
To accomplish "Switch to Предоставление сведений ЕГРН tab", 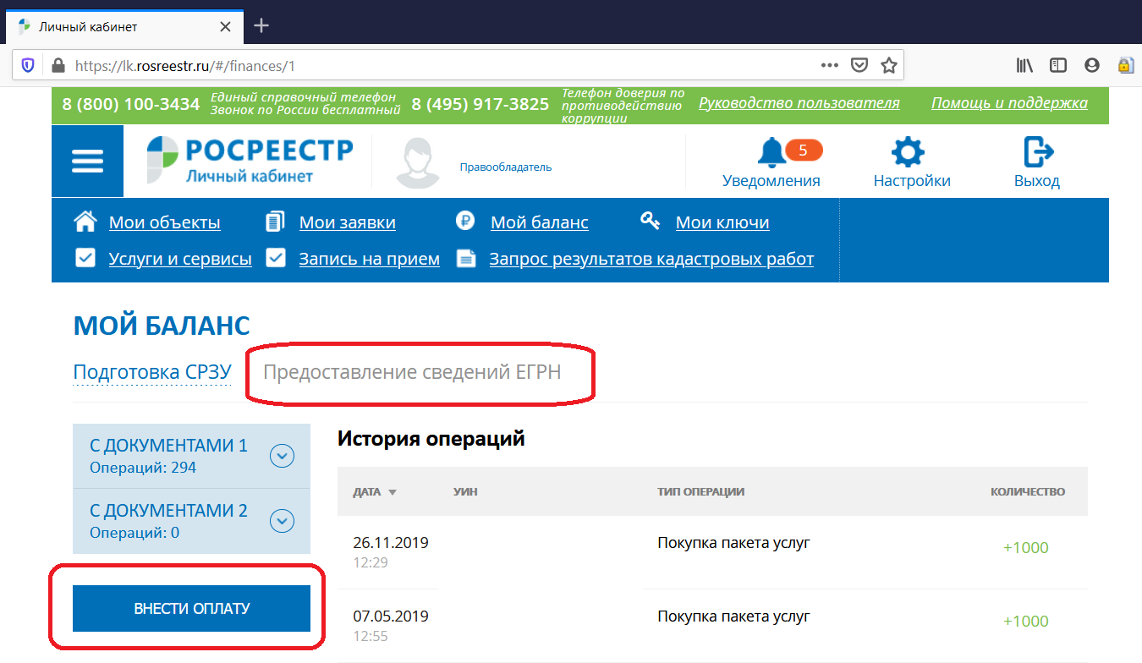I will [412, 372].
